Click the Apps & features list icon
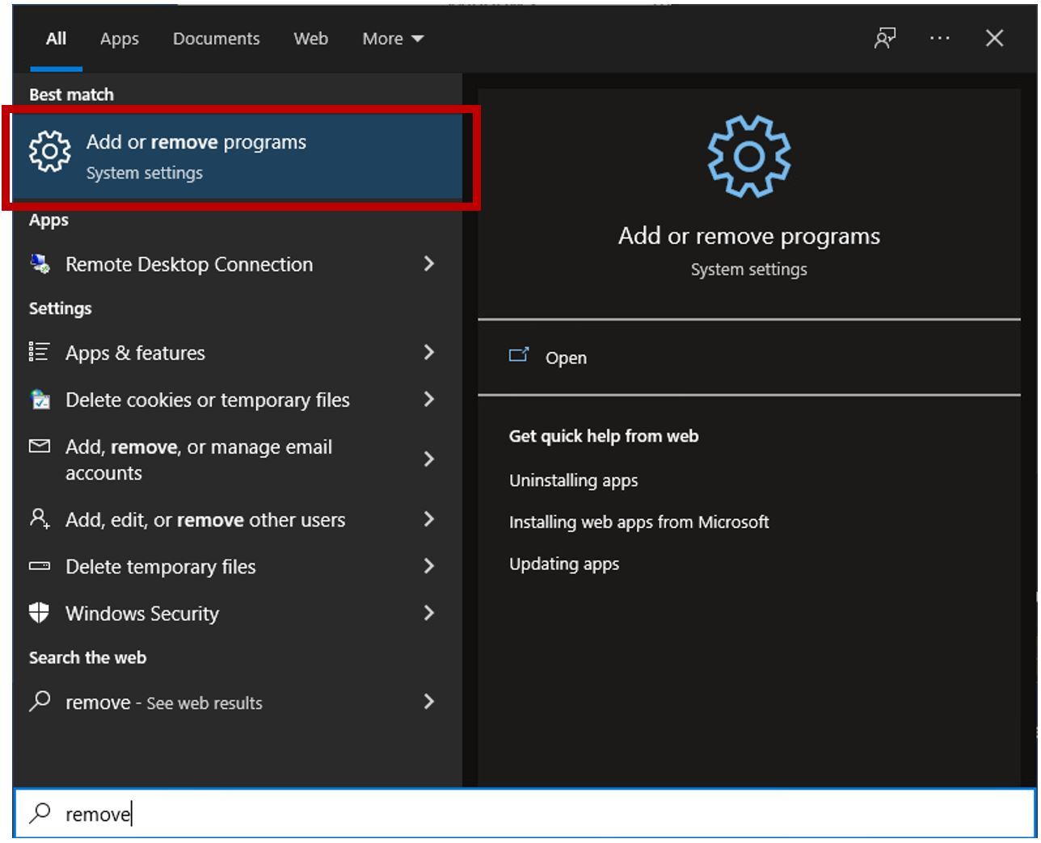 point(40,352)
